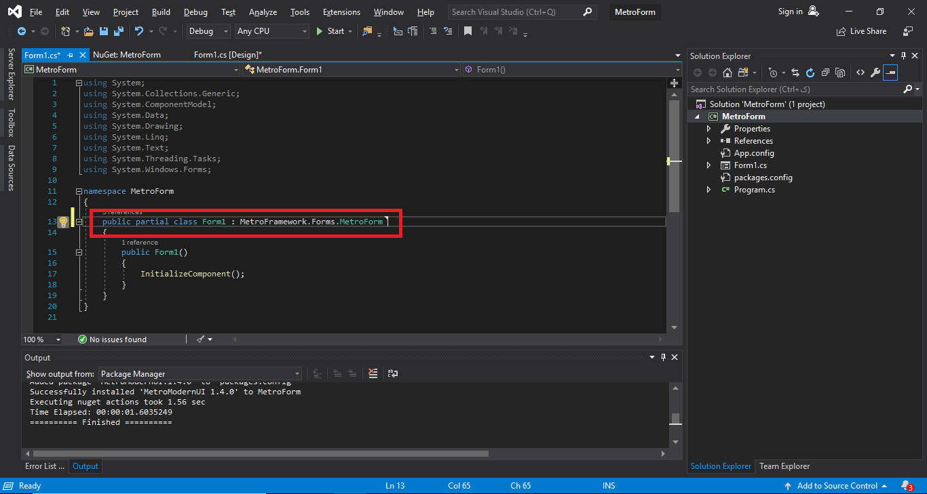Screen dimensions: 927x494
Task: Open Properties via the wrench toolbar icon
Action: click(875, 73)
